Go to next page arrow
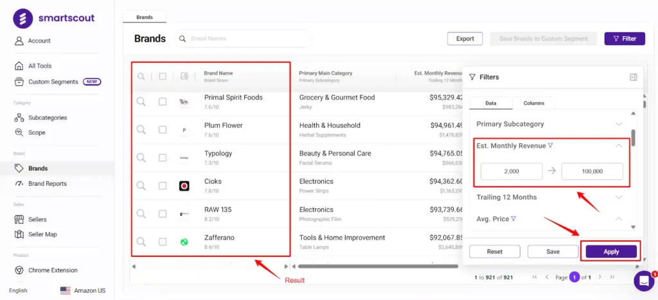Screen dimensions: 658x300 click(x=600, y=277)
